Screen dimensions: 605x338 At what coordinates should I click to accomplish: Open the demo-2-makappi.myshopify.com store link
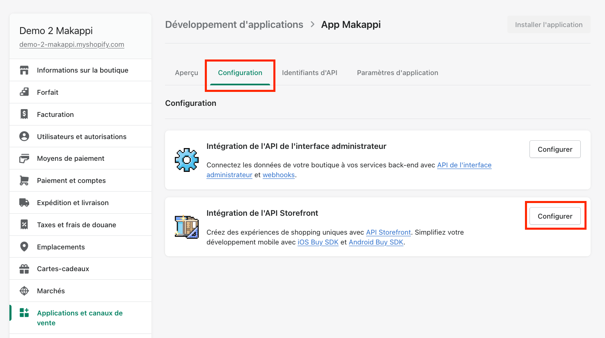[x=72, y=44]
